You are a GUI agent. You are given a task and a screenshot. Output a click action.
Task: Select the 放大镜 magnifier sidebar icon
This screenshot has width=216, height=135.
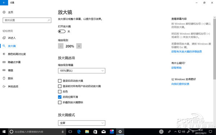[x=4, y=46]
